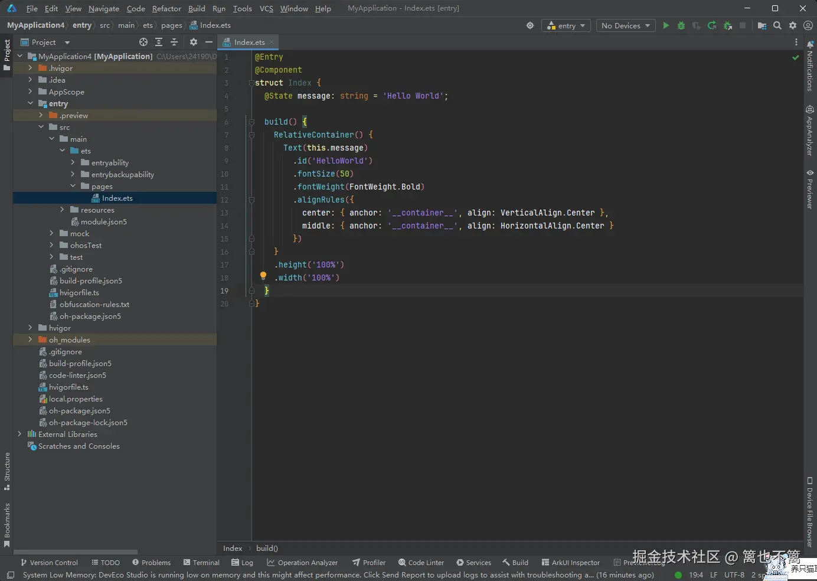The width and height of the screenshot is (817, 581).
Task: Expand the oh_modules folder
Action: pos(30,340)
